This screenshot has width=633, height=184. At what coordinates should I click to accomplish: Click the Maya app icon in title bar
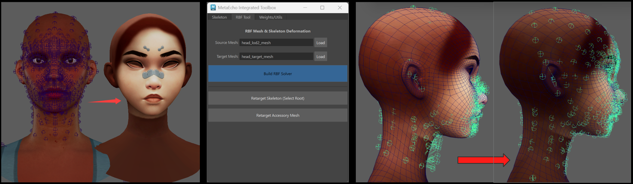pyautogui.click(x=213, y=8)
